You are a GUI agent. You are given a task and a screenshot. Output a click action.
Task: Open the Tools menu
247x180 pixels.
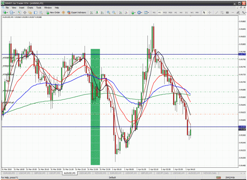39,8
